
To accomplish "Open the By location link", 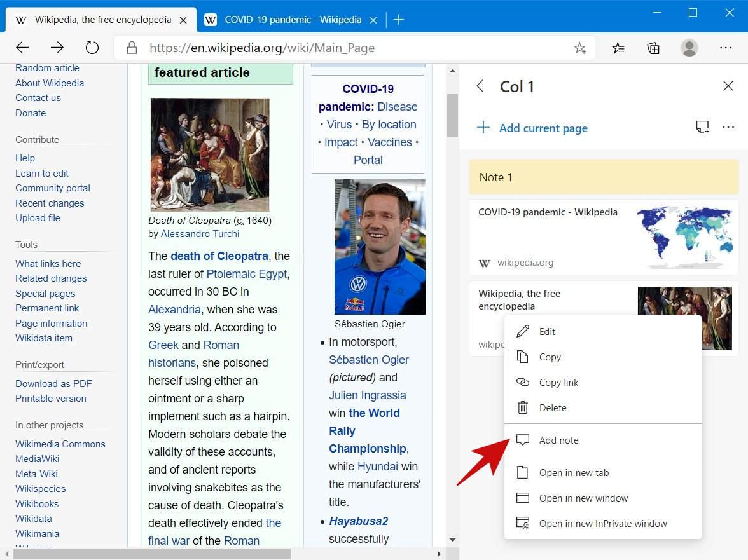I will pyautogui.click(x=389, y=125).
